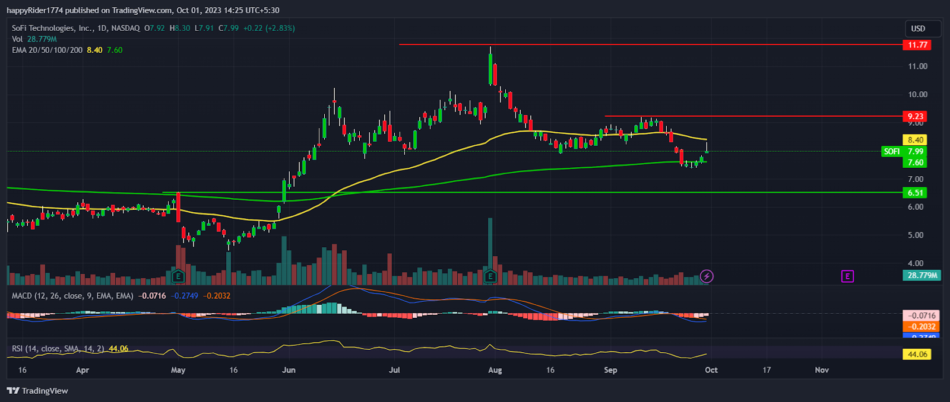Click the +0.22 (+2.83%) change text
This screenshot has width=950, height=402.
(269, 28)
